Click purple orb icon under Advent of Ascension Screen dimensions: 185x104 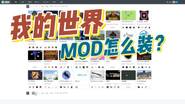click(x=127, y=67)
